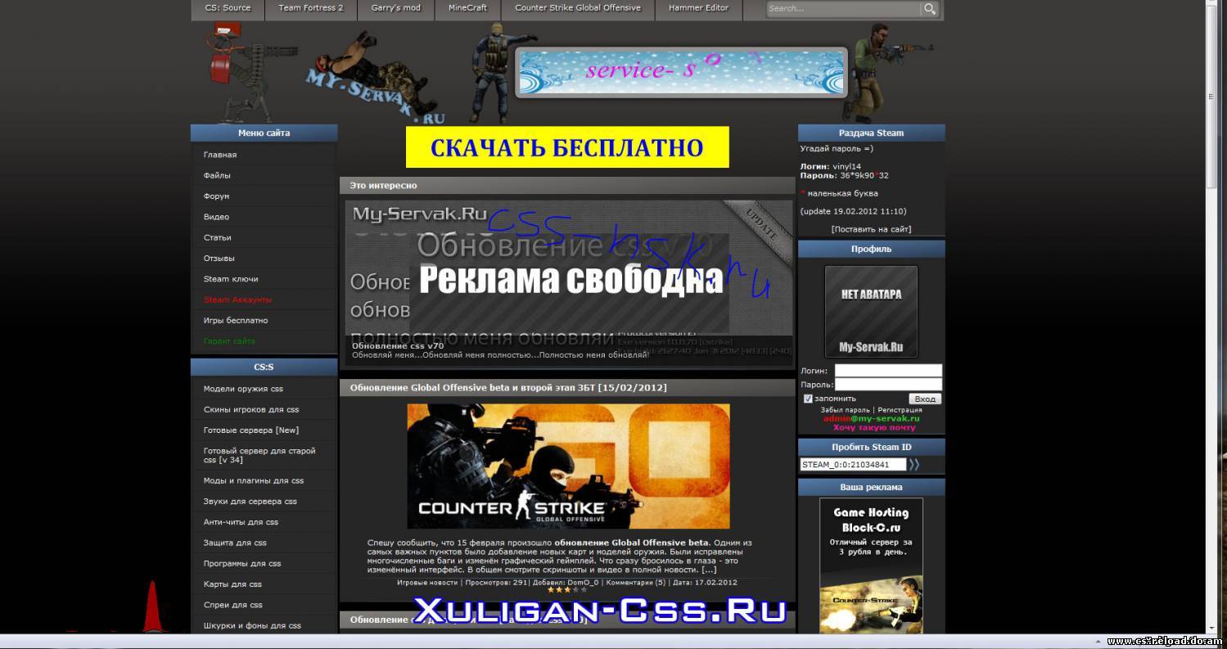
Task: Open Звуки для сервера css
Action: coord(250,501)
